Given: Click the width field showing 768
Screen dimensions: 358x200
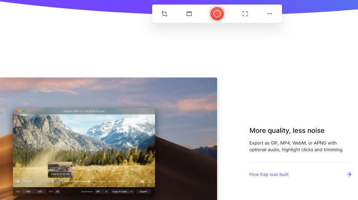Looking at the screenshot, I should [28, 192].
